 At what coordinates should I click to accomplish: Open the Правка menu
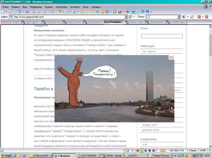tap(15, 7)
